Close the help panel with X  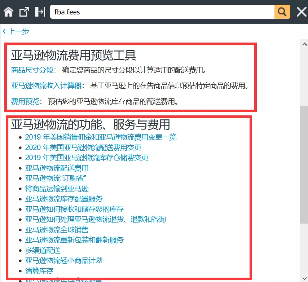(x=301, y=12)
